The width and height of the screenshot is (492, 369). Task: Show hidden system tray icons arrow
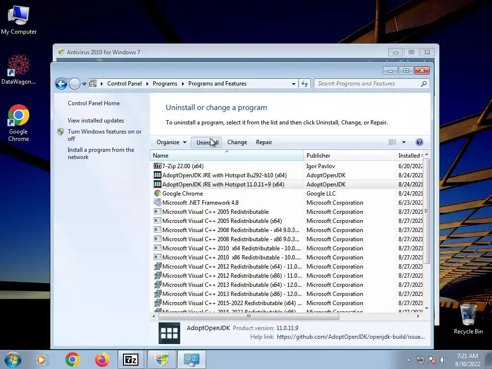tap(408, 360)
